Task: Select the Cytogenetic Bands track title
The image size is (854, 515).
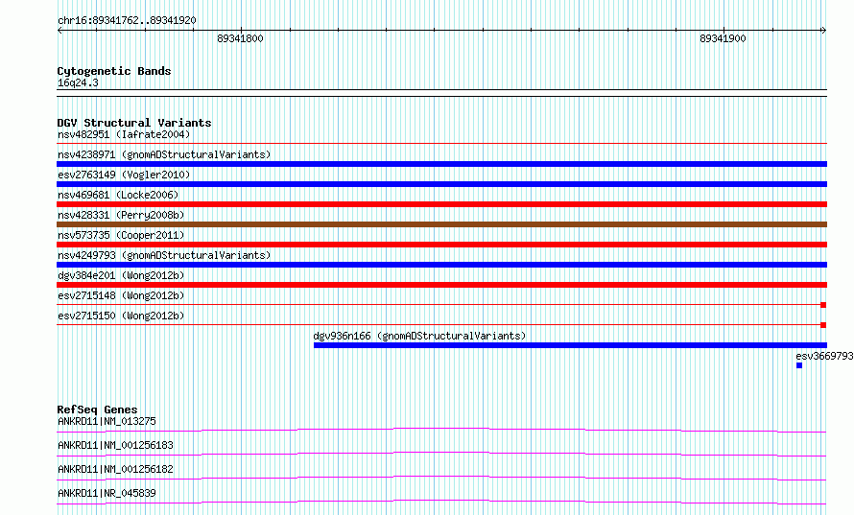Action: pos(114,71)
